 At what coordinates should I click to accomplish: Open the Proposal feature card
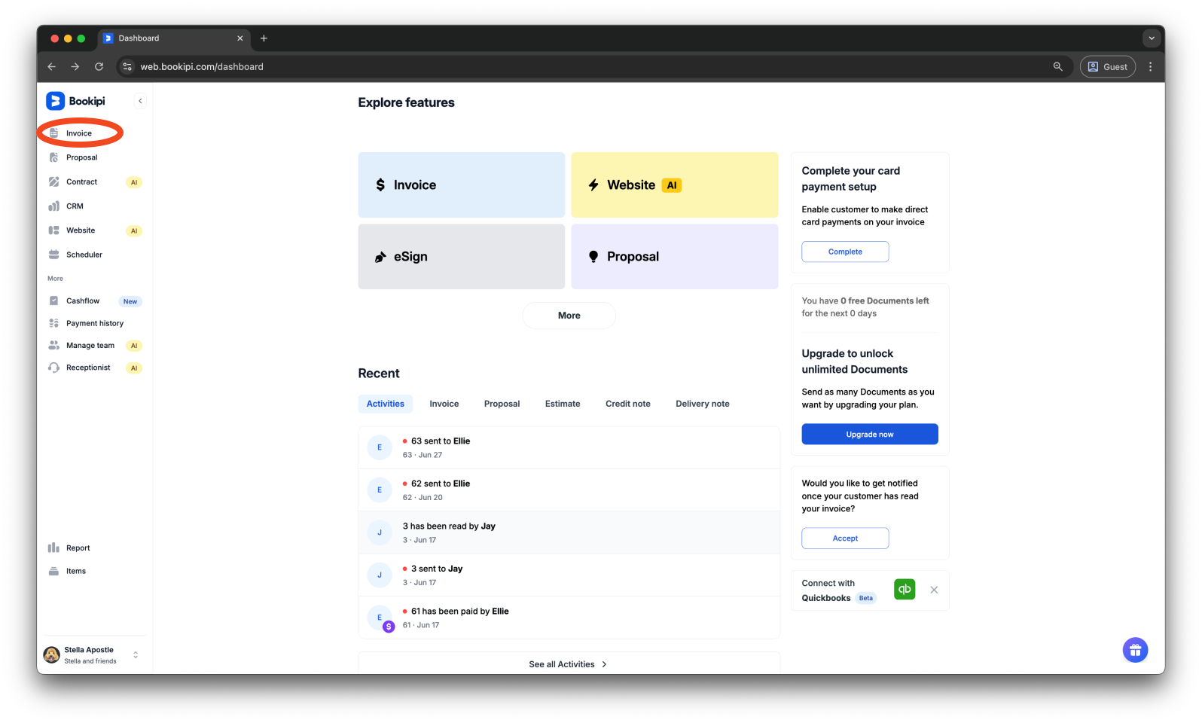point(674,256)
